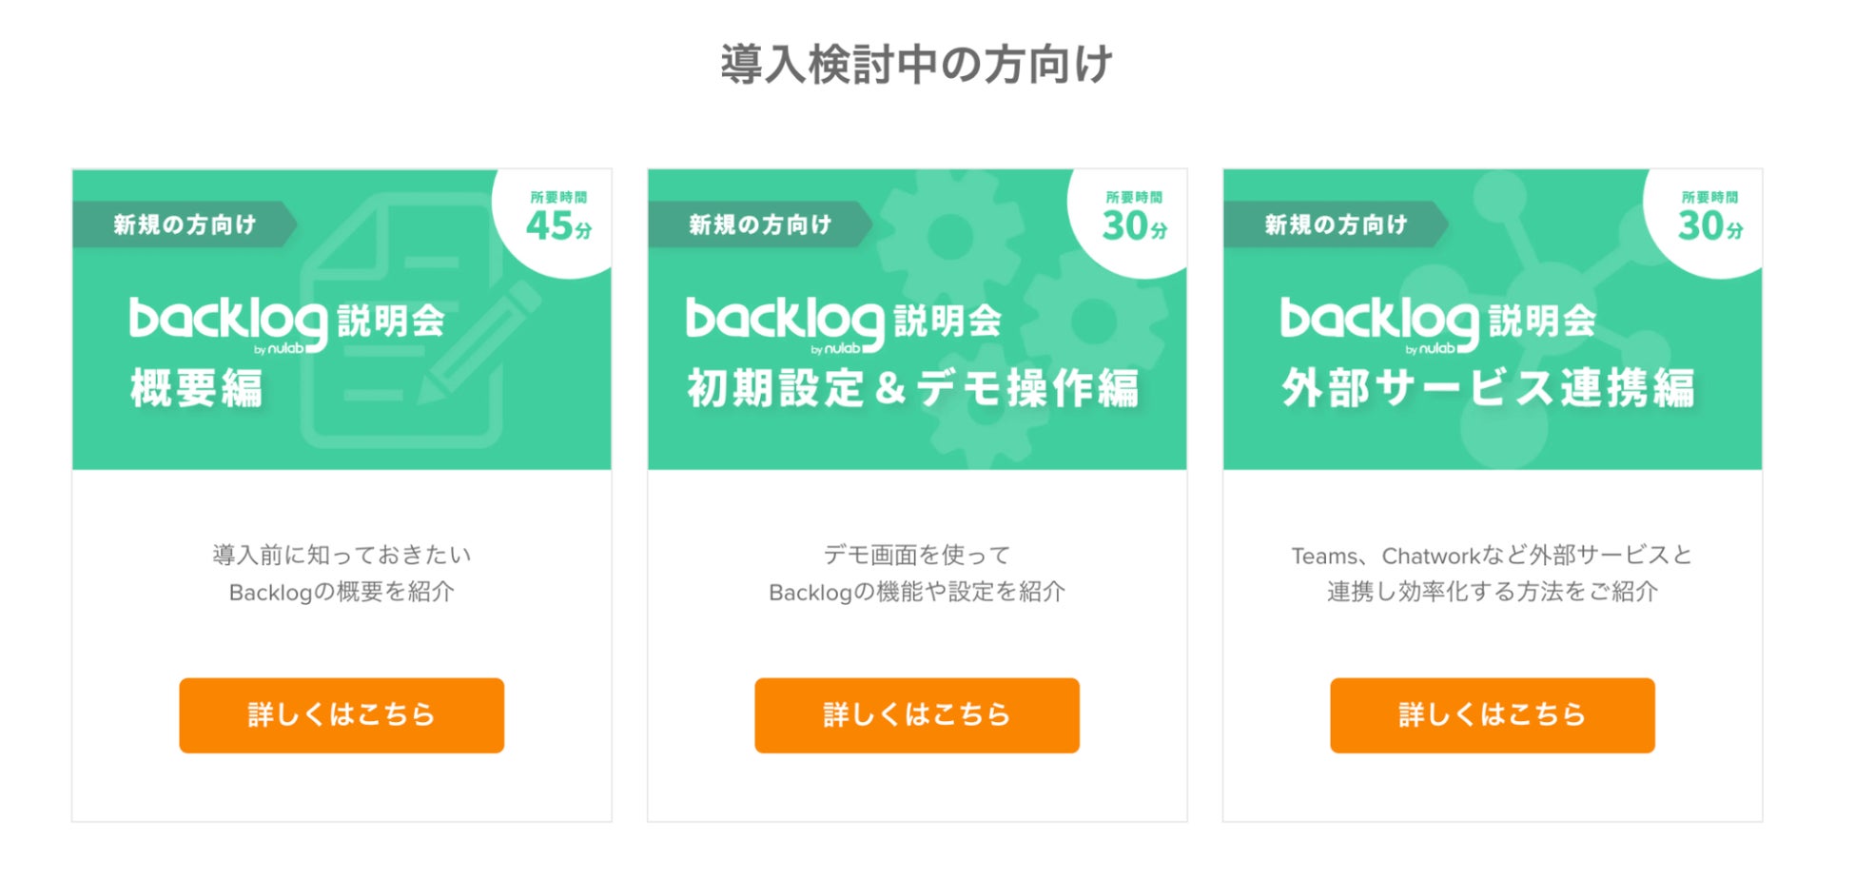The width and height of the screenshot is (1855, 879).
Task: Click the Backlog logo on the 初期設定＆デモ操作編 banner
Action: click(x=785, y=322)
